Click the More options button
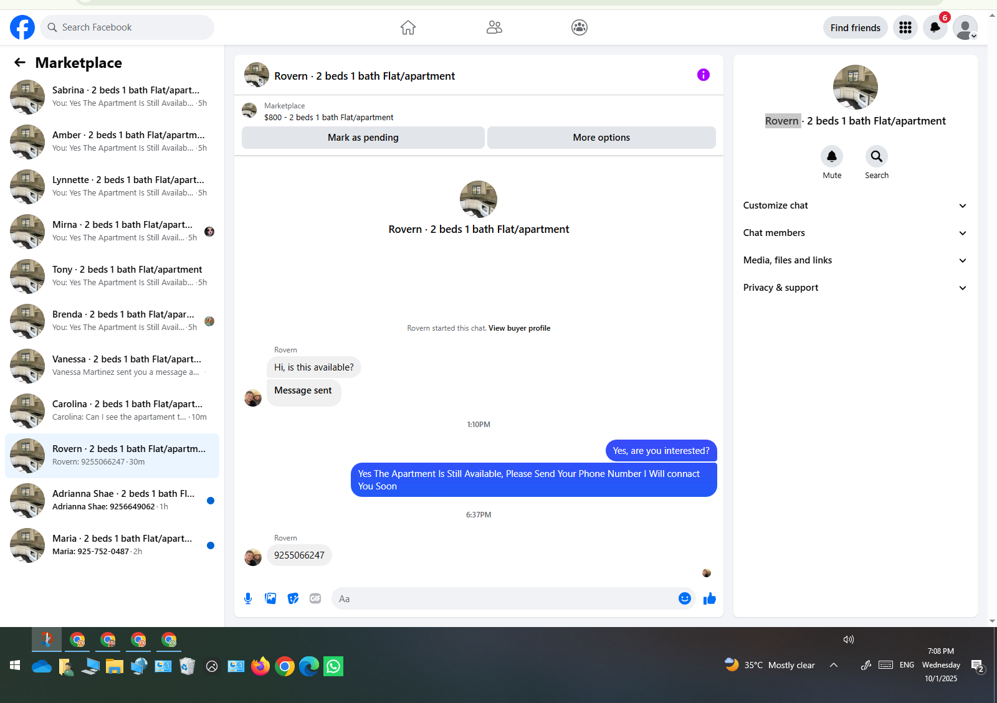The image size is (997, 703). pyautogui.click(x=601, y=138)
